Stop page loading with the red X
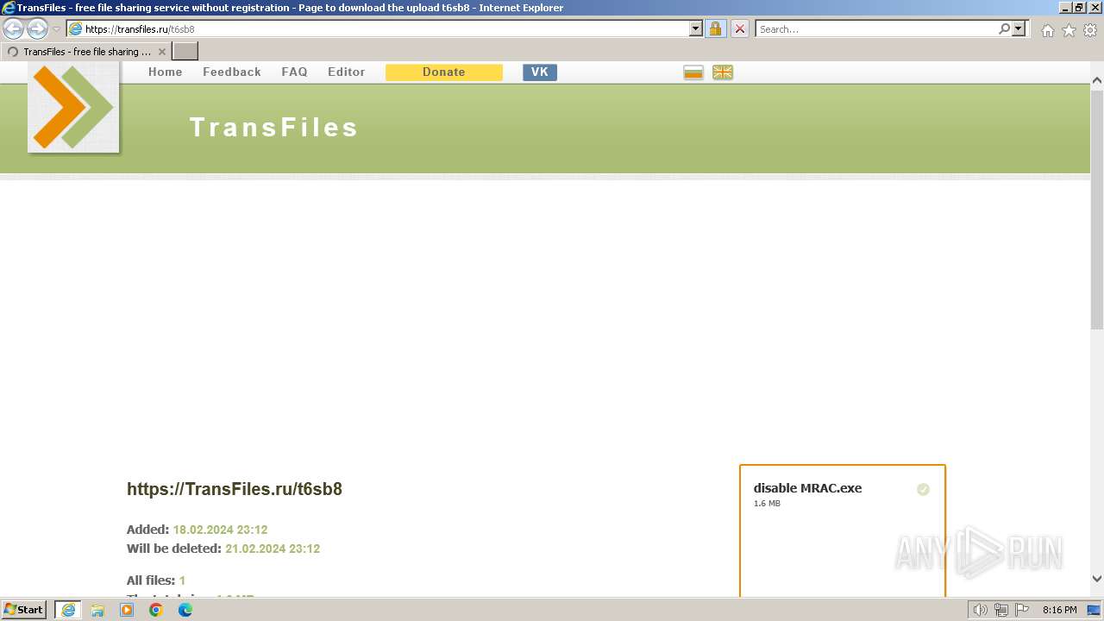Image resolution: width=1104 pixels, height=621 pixels. [740, 28]
